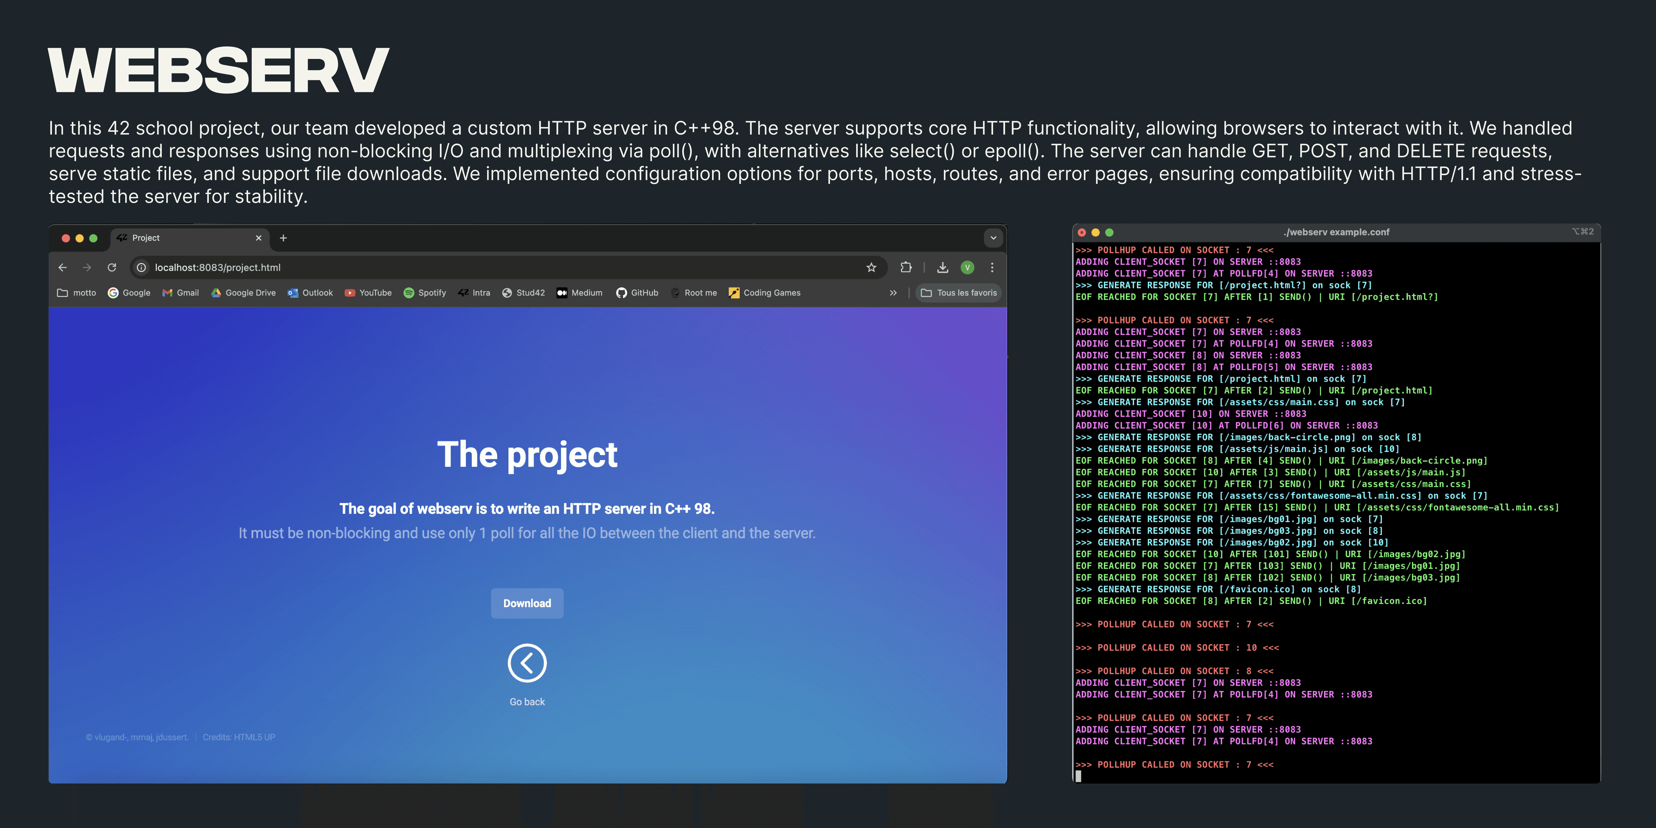1656x828 pixels.
Task: Click the copyright text vlugand-, mmaj, jdussert
Action: 137,737
